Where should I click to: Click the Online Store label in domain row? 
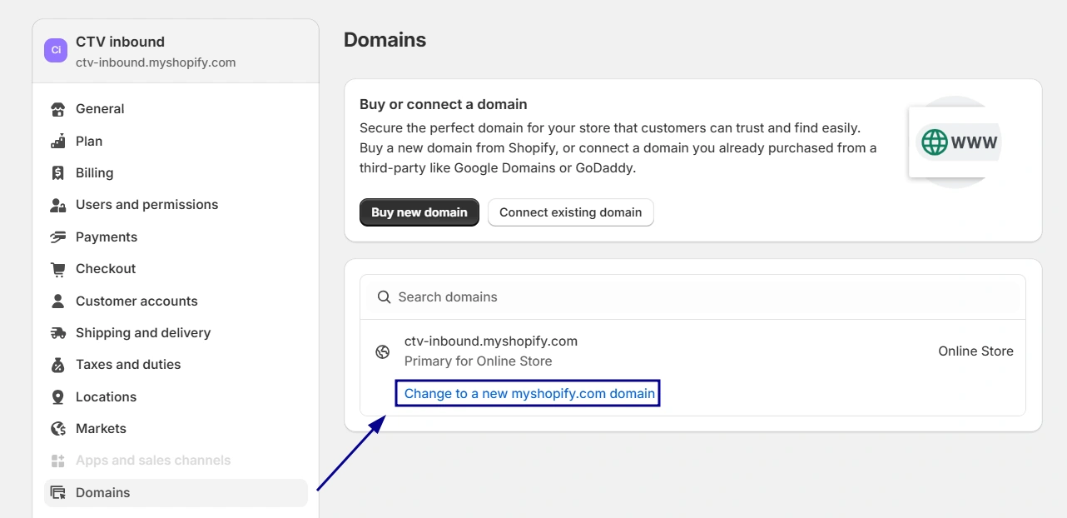pos(975,351)
